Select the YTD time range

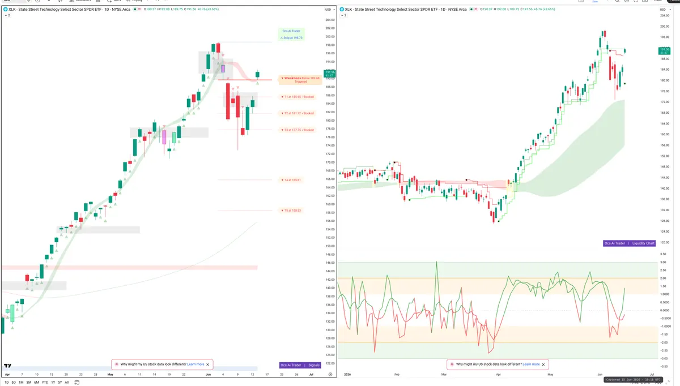point(45,383)
